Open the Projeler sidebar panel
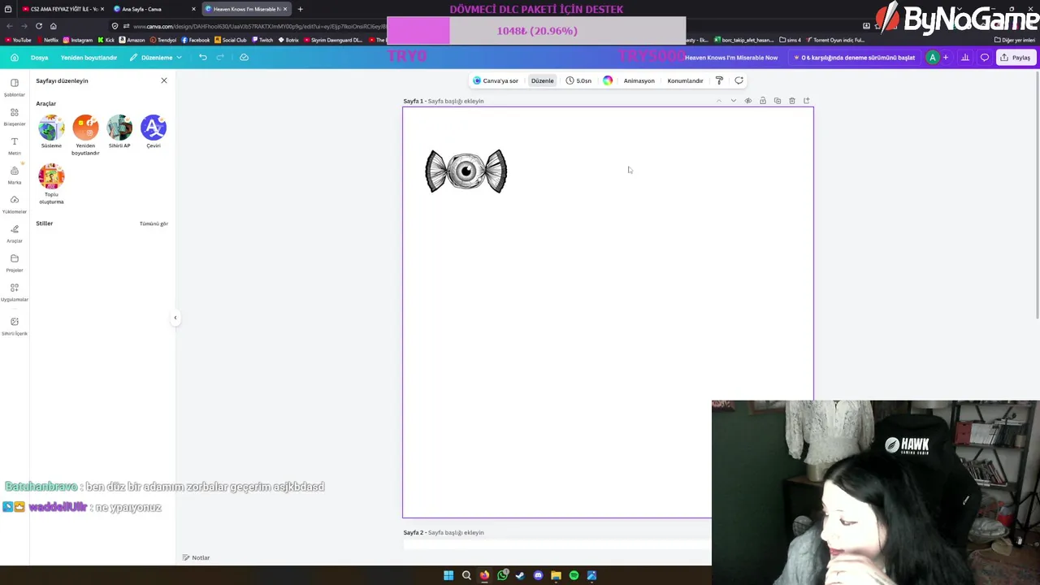This screenshot has width=1040, height=585. pyautogui.click(x=14, y=262)
